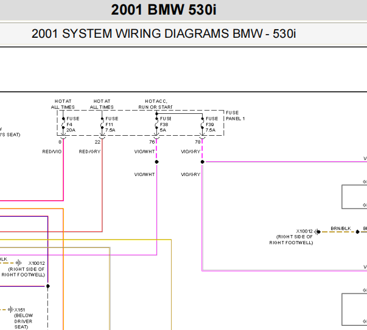The height and width of the screenshot is (330, 367).
Task: Click the "FUSE PANEL 1" label
Action: 235,116
